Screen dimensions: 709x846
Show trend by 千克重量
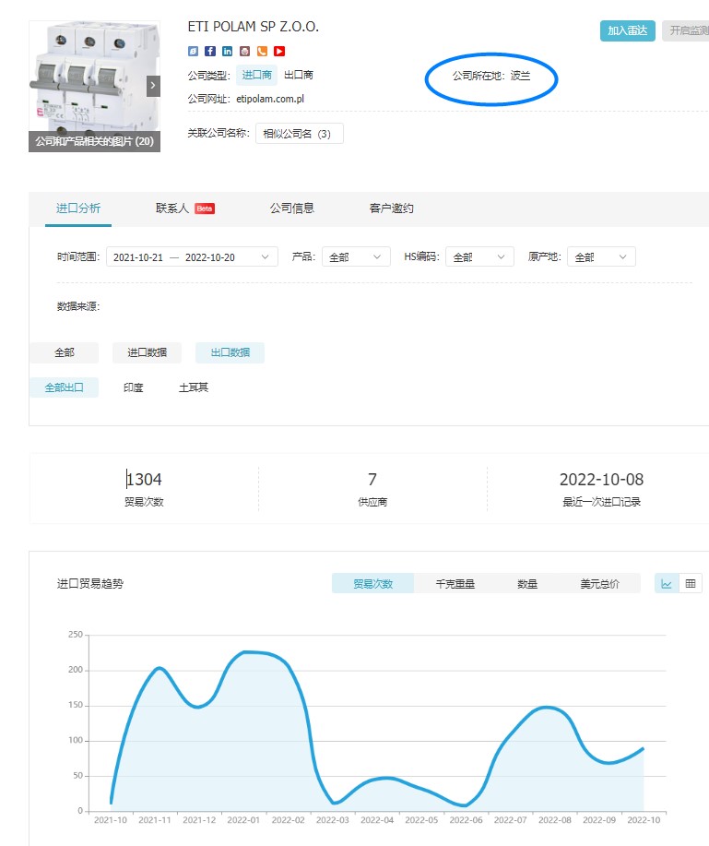pyautogui.click(x=455, y=583)
